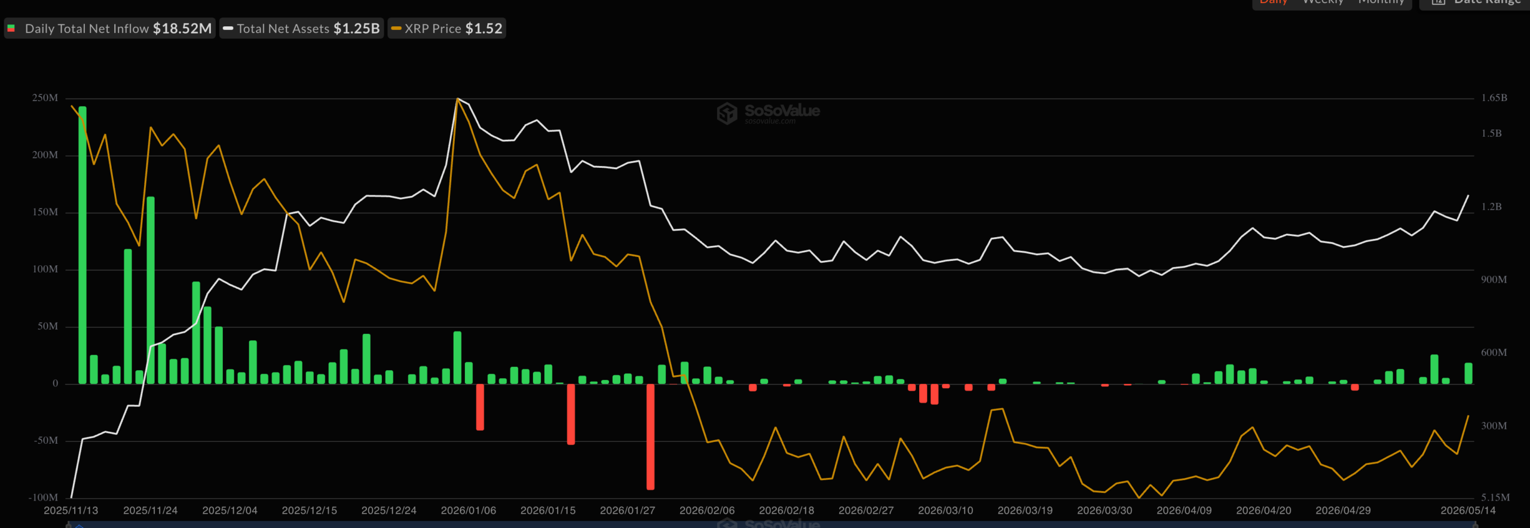Click the "2026/01/27" date label
The image size is (1530, 528).
[x=628, y=511]
